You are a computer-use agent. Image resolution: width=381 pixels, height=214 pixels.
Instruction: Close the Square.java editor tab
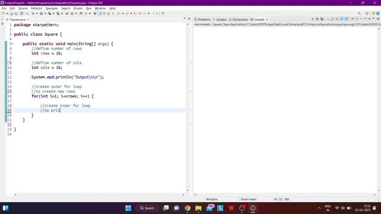tap(29, 20)
